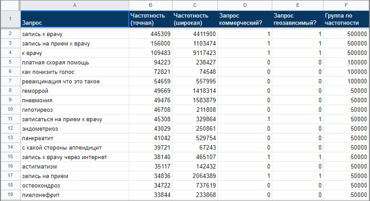The image size is (370, 201).
Task: Click the select-all corner box
Action: pos(10,5)
